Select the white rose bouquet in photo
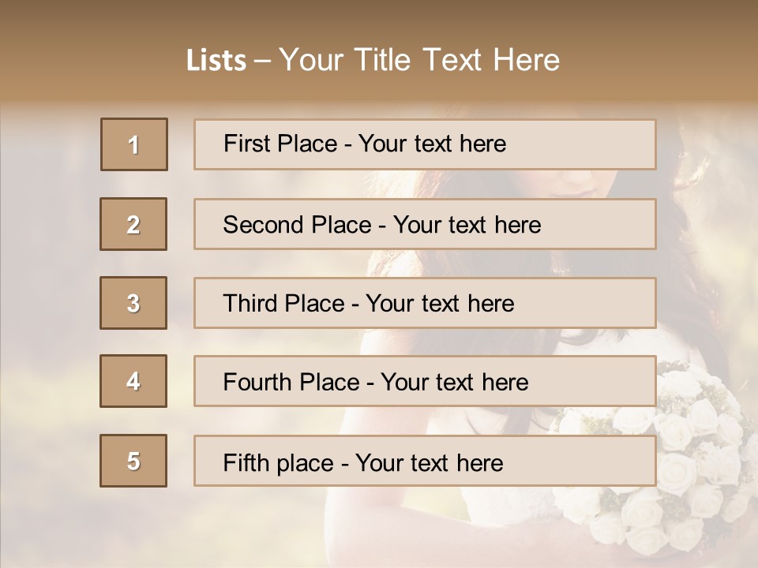758x568 pixels. point(671,465)
